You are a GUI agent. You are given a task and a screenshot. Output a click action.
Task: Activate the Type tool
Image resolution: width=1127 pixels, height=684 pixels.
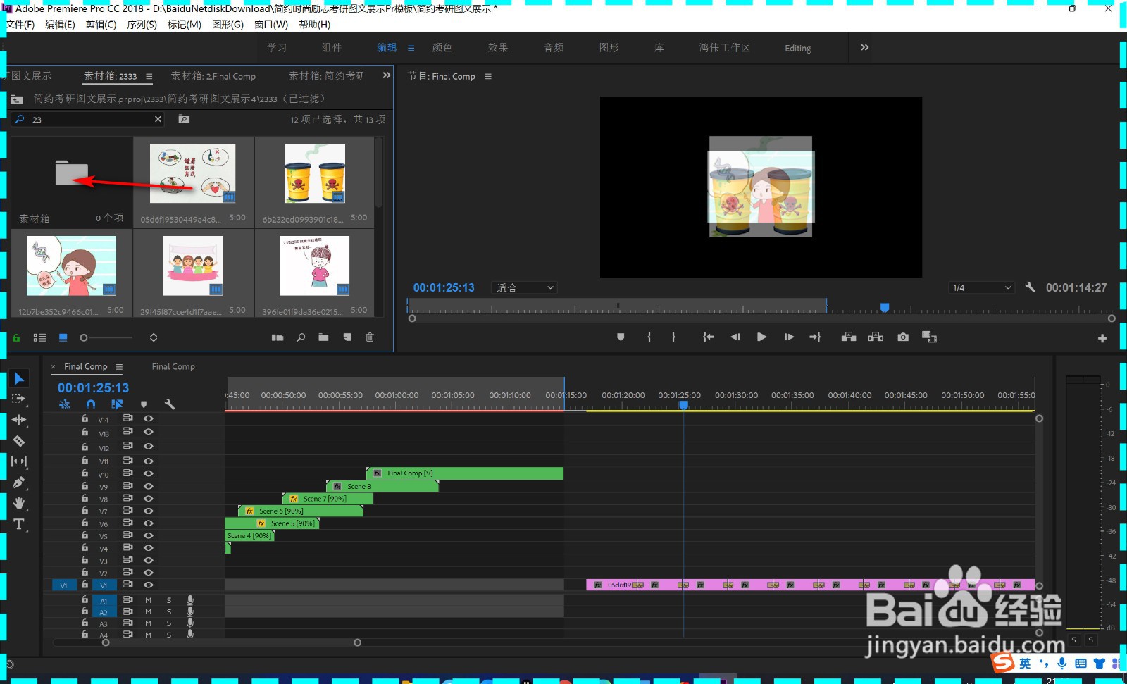[x=19, y=524]
